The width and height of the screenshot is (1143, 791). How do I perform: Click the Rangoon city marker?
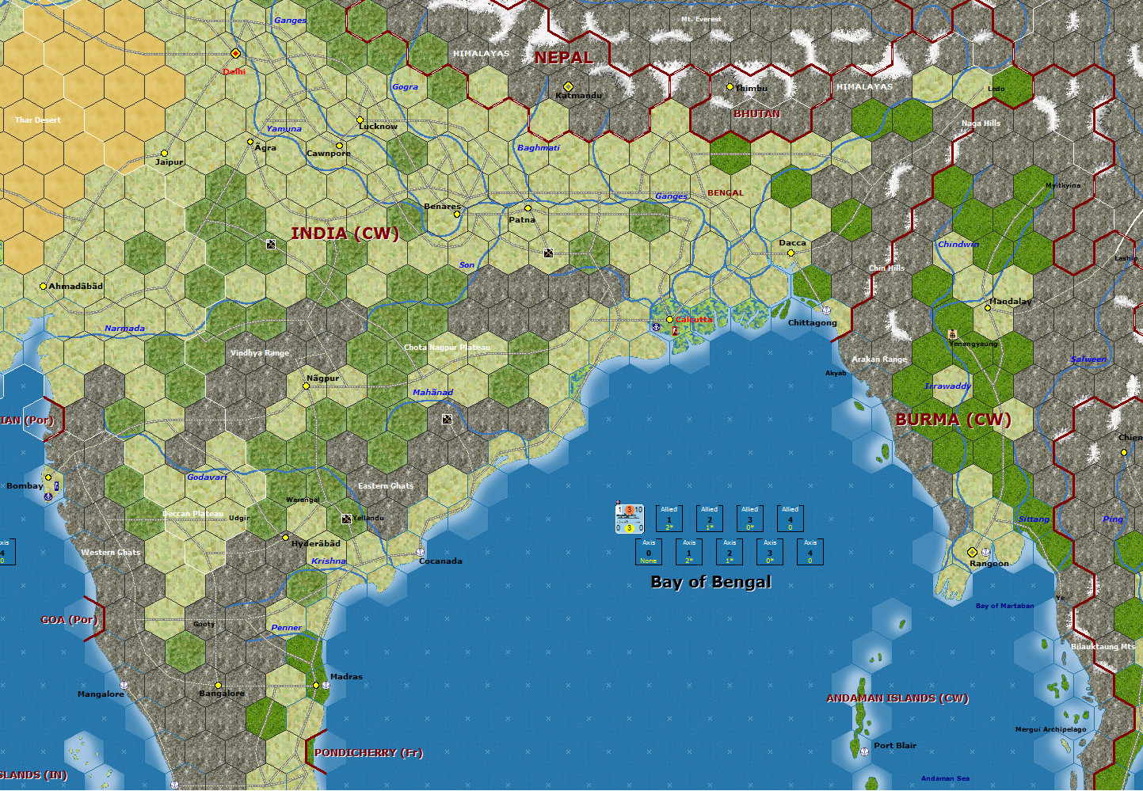972,552
